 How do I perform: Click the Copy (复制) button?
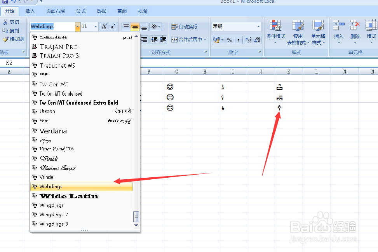(x=11, y=31)
